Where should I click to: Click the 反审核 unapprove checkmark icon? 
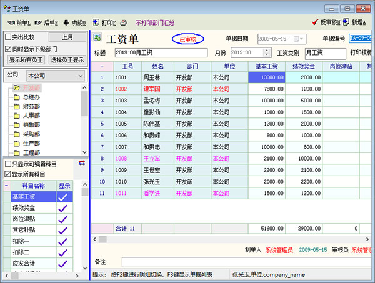(314, 22)
